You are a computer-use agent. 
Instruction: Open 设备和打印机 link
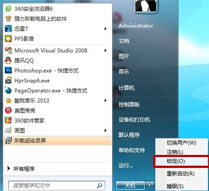(x=134, y=120)
